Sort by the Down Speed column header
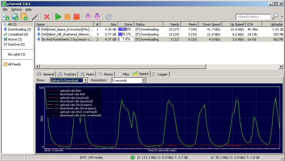 tap(210, 24)
